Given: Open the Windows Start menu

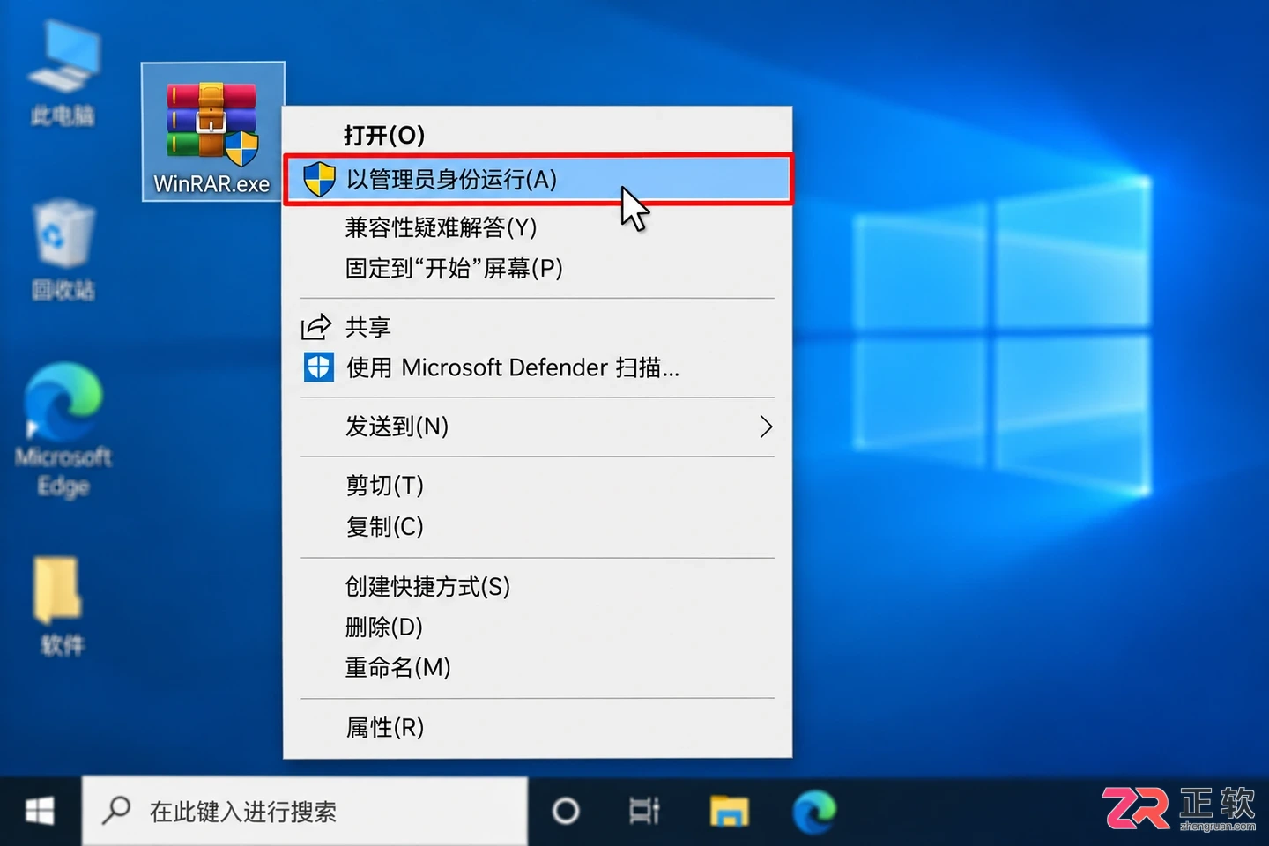Looking at the screenshot, I should click(40, 811).
